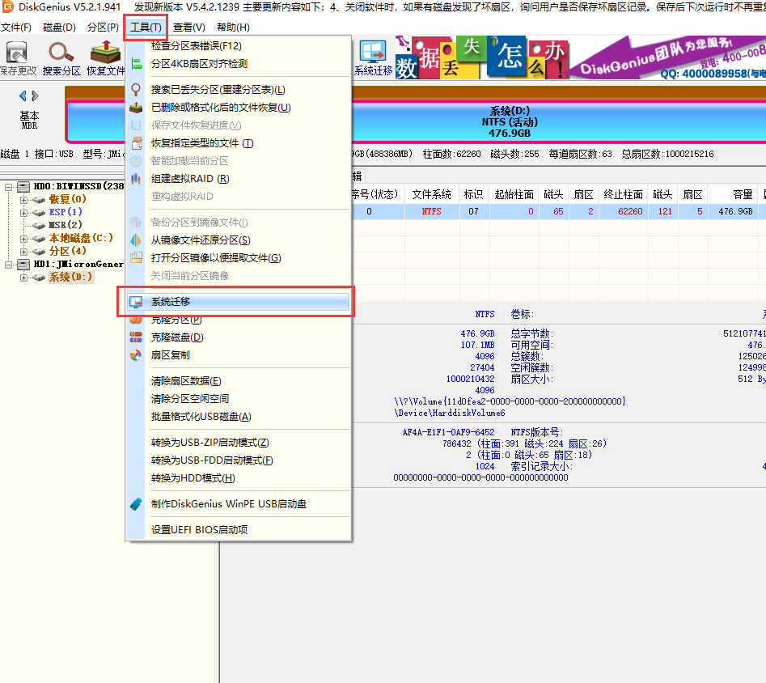Click the build virtual RAID icon

136,179
